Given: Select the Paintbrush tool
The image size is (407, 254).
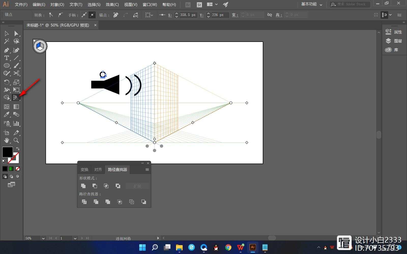Looking at the screenshot, I should tap(16, 66).
